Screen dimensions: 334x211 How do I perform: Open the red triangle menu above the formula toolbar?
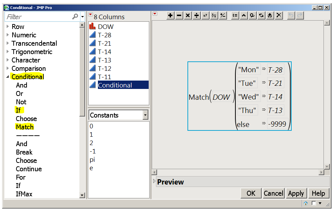coord(155,13)
